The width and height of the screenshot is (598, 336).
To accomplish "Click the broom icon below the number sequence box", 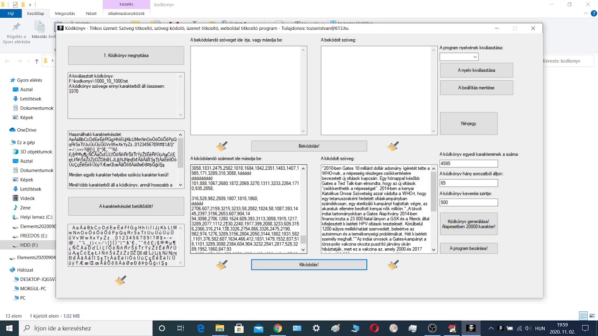I will pos(222,265).
